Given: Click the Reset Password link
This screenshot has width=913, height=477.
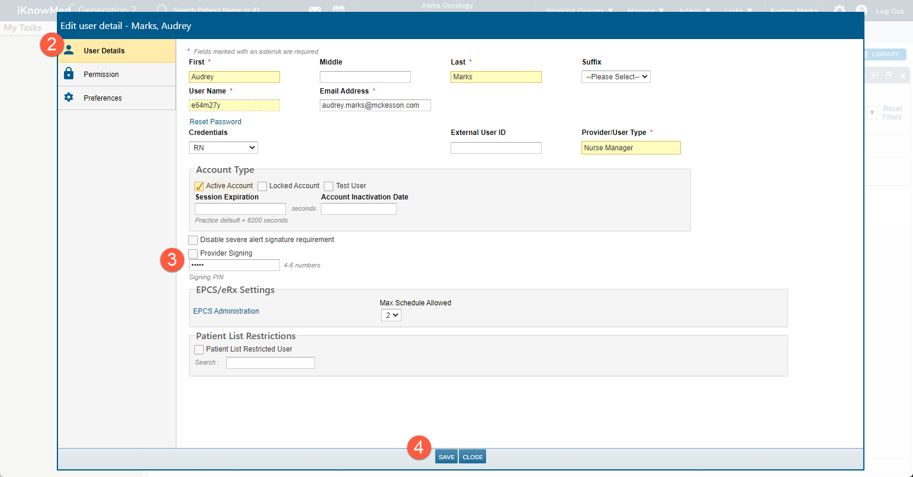Looking at the screenshot, I should click(x=216, y=122).
